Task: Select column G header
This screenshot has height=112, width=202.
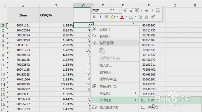Action: pos(175,6)
